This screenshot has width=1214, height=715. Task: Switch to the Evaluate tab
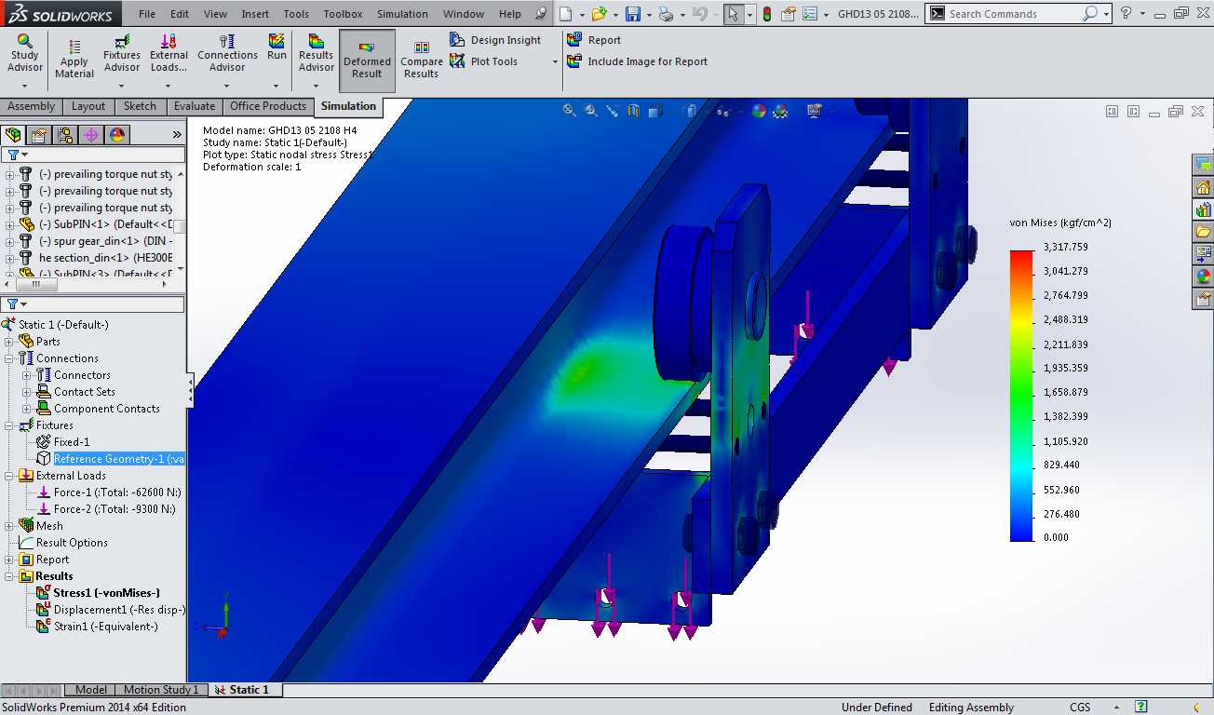195,106
